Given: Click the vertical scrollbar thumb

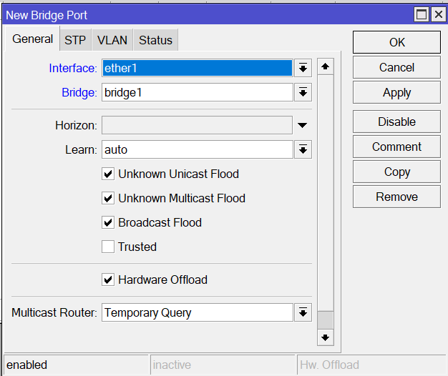Looking at the screenshot, I should 325,320.
